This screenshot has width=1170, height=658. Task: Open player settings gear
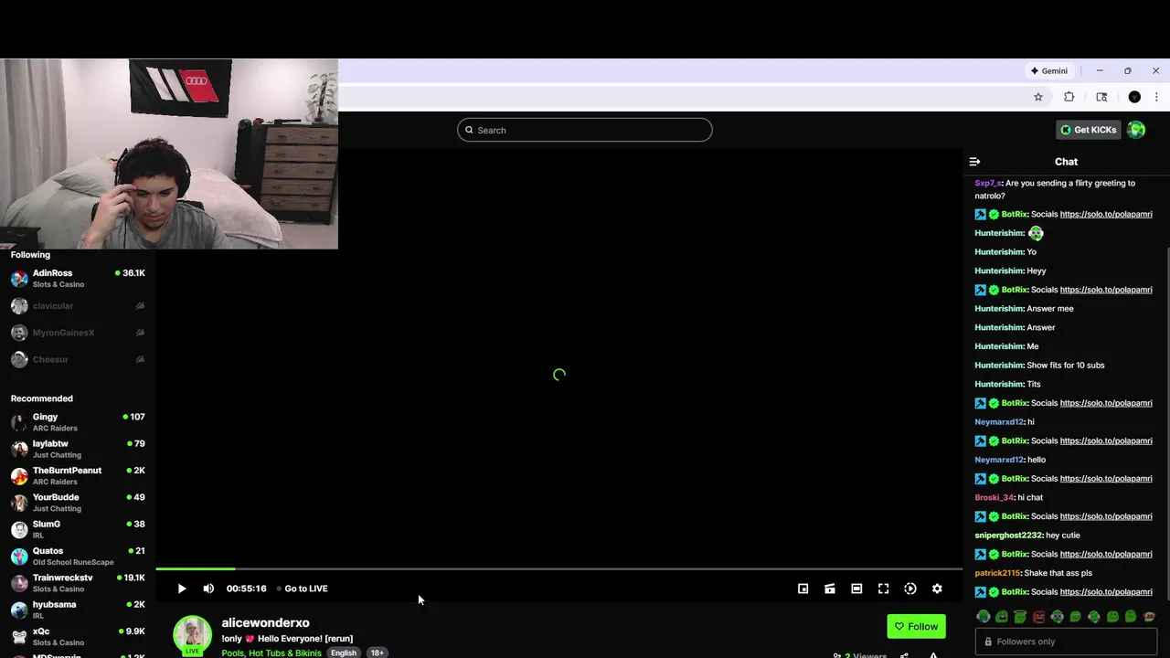[937, 589]
